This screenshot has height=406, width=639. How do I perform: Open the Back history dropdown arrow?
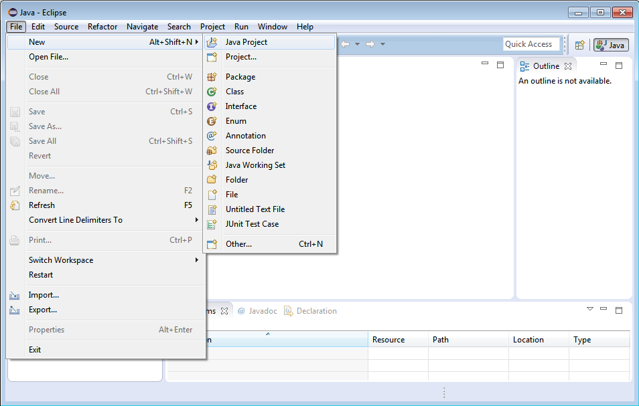[x=358, y=44]
